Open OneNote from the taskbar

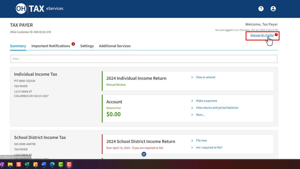[x=2, y=164]
